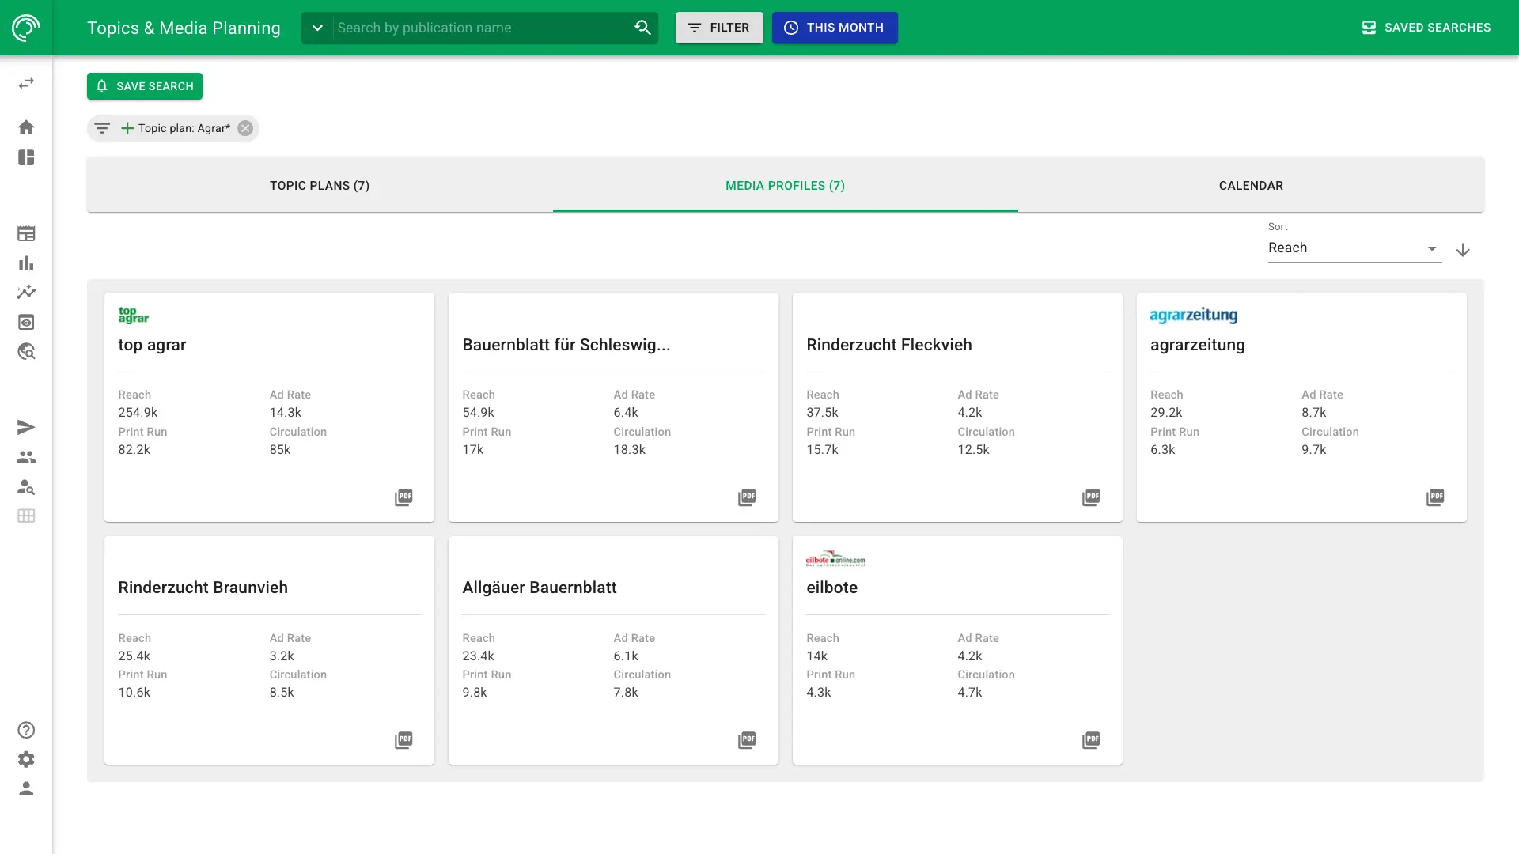Open the dashboard layout icon in the sidebar
The image size is (1519, 854).
coord(26,157)
